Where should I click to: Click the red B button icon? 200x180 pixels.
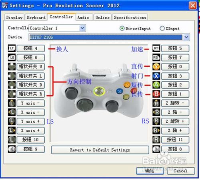pyautogui.click(x=156, y=94)
